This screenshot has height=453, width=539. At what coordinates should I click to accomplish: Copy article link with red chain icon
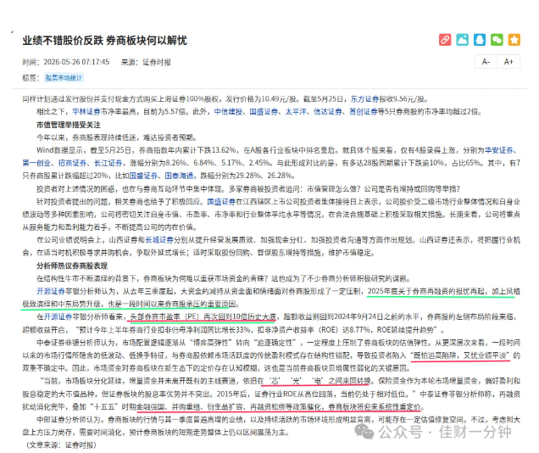[x=445, y=40]
